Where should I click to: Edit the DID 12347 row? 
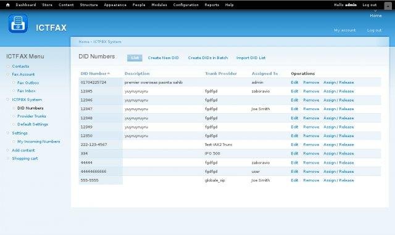(294, 109)
